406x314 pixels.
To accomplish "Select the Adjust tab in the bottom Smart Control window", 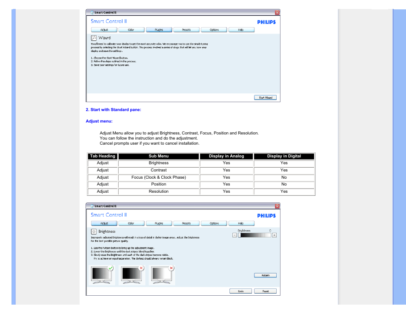I will click(x=104, y=223).
